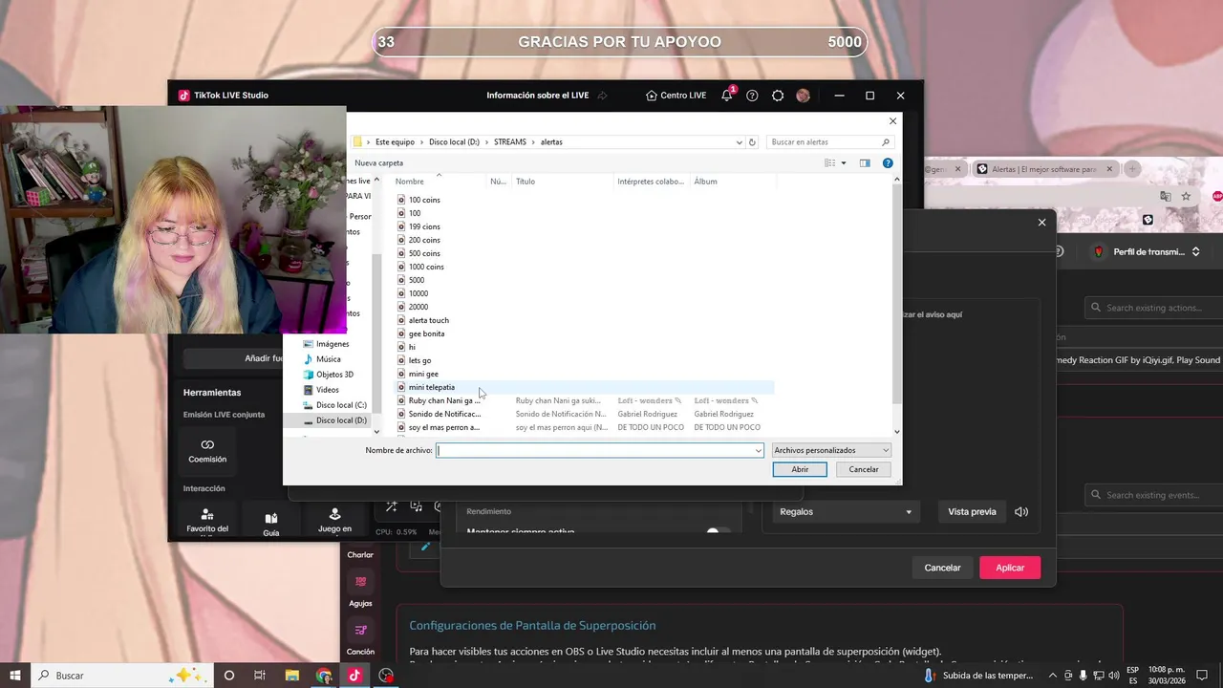Select the mini gee audio file
Image resolution: width=1223 pixels, height=688 pixels.
click(423, 374)
